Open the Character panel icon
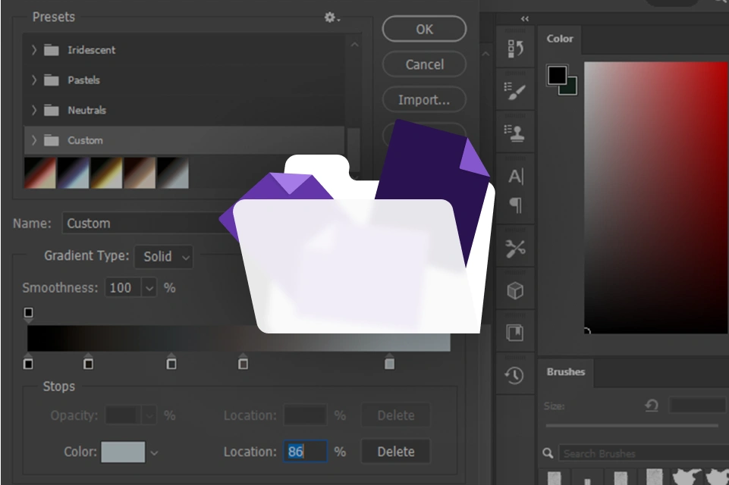 [516, 177]
